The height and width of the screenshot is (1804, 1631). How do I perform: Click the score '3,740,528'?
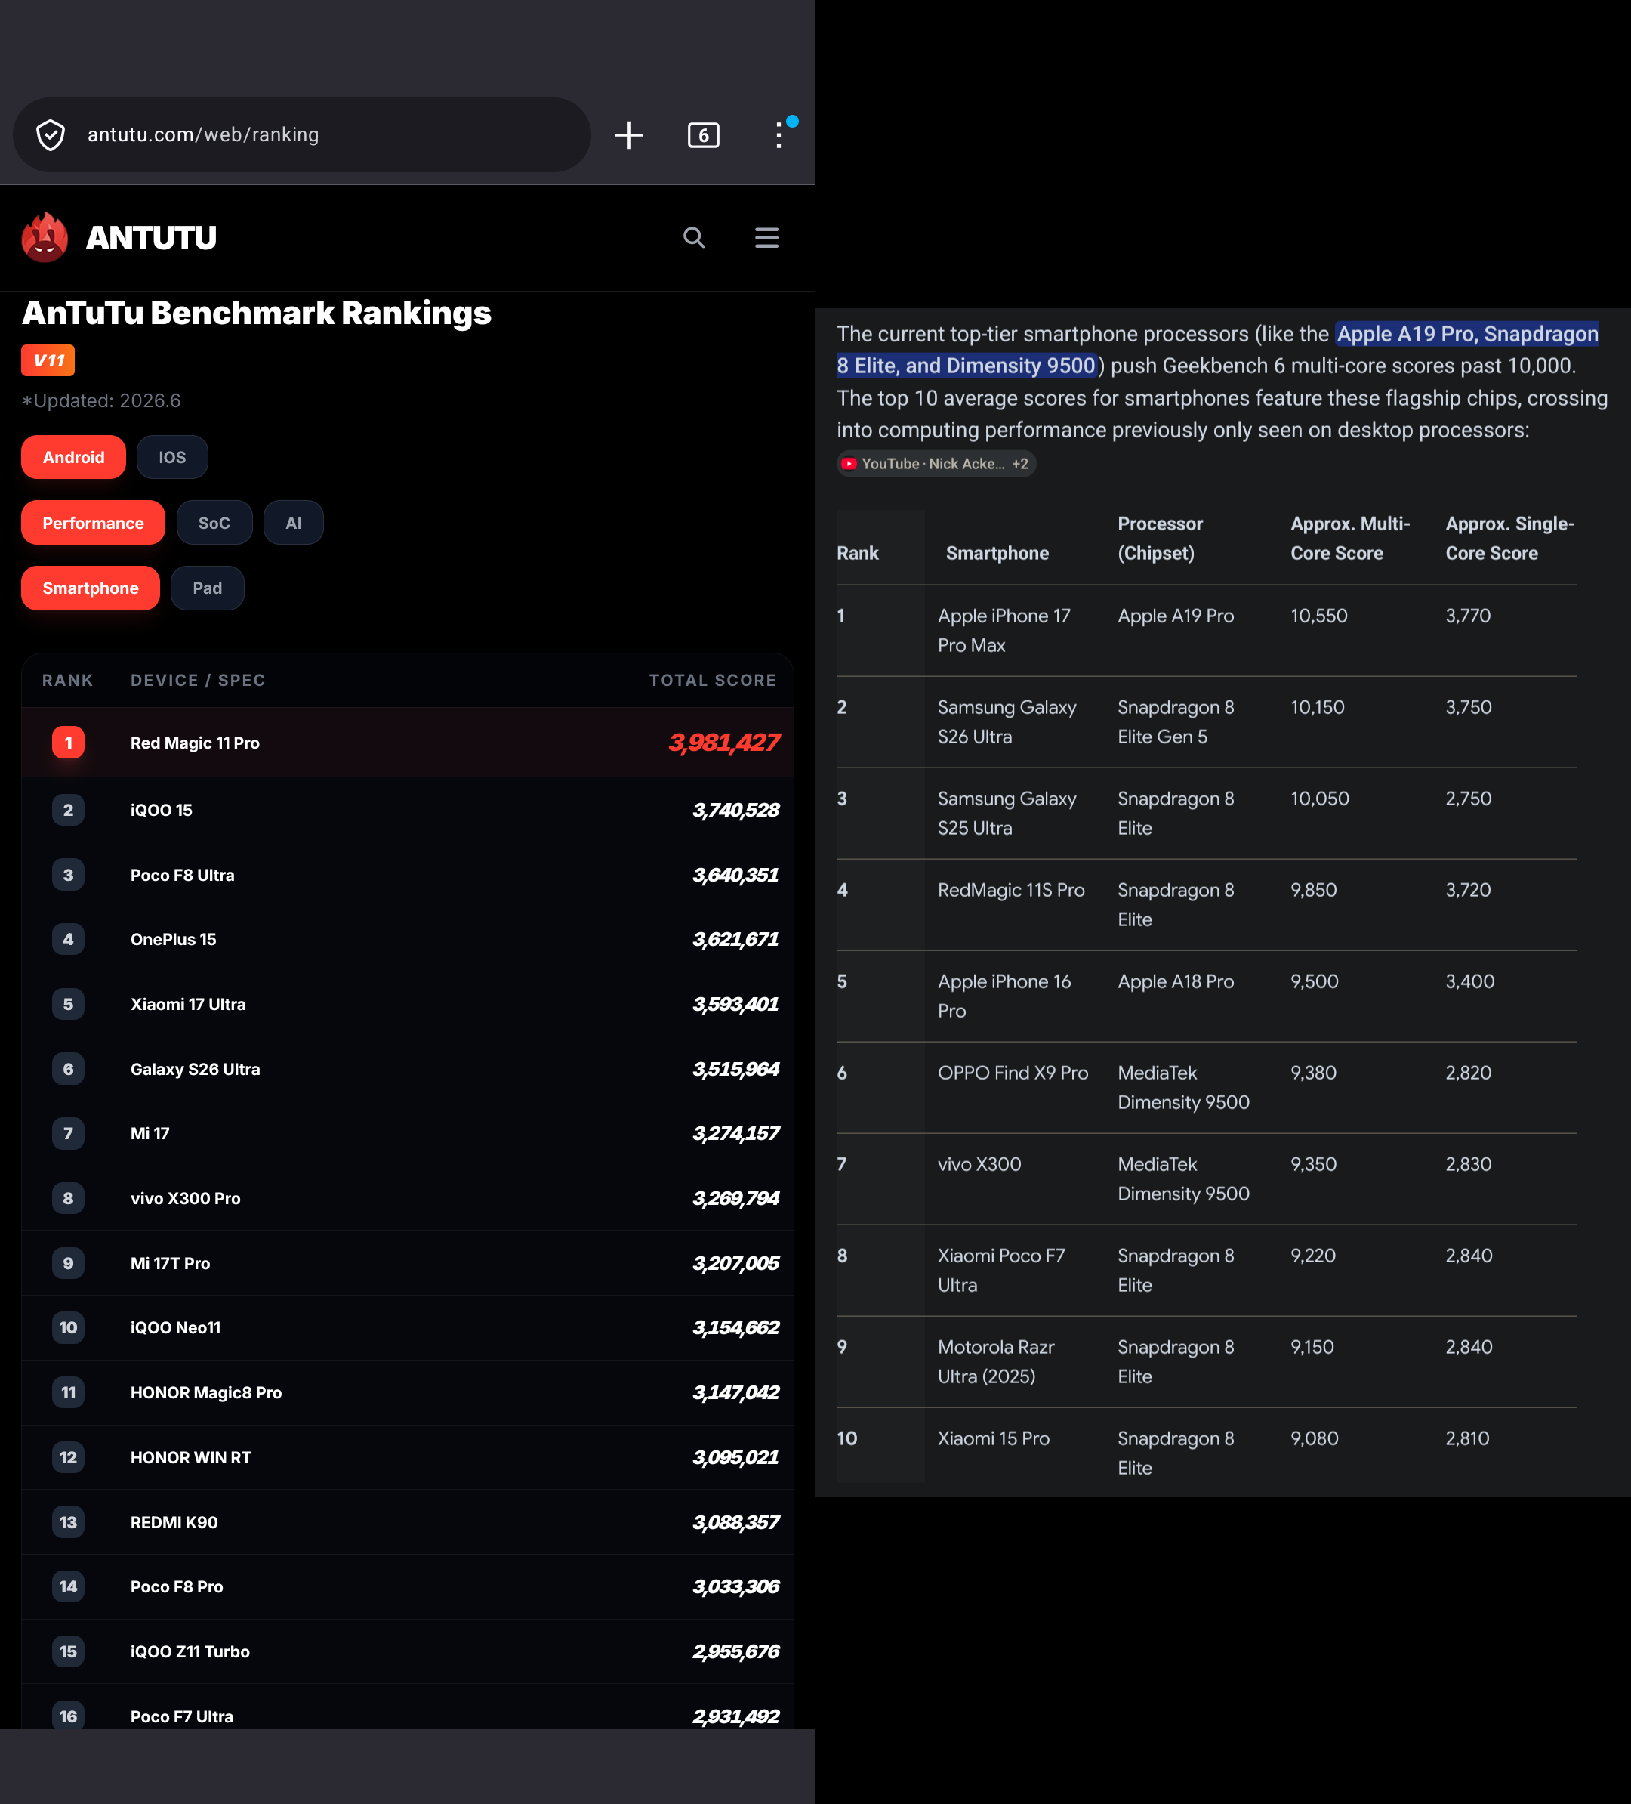tap(736, 811)
